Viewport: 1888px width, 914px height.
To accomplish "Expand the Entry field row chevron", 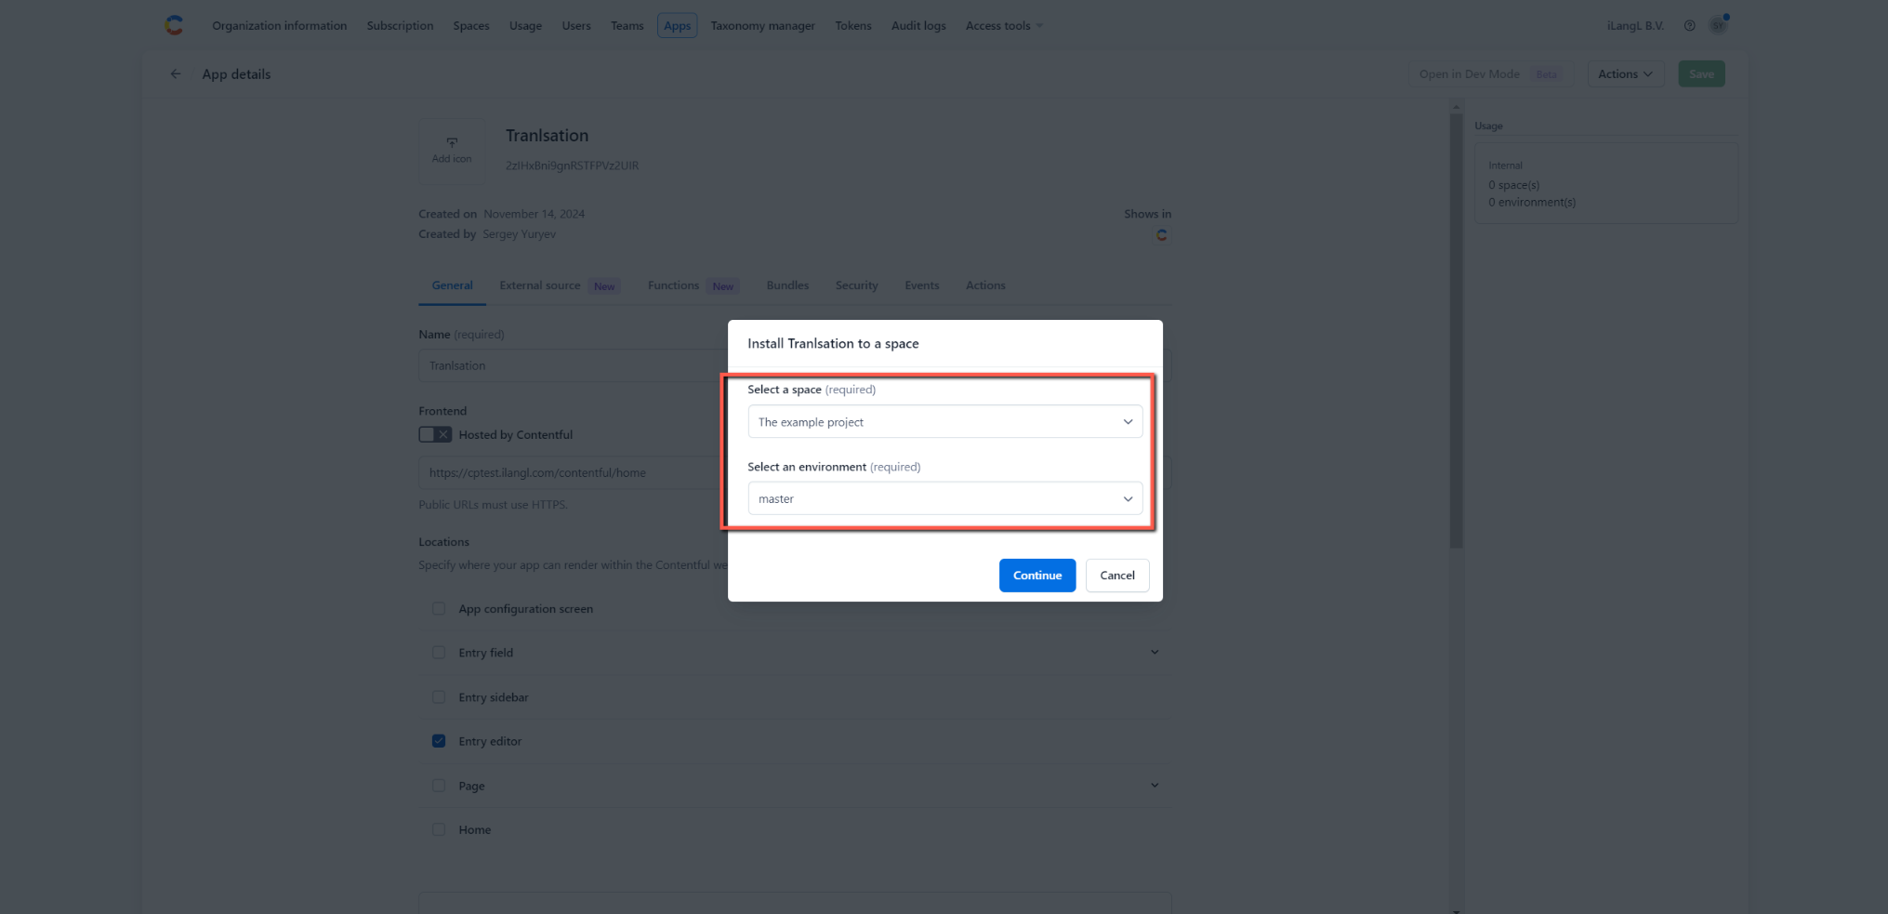I will [1155, 652].
